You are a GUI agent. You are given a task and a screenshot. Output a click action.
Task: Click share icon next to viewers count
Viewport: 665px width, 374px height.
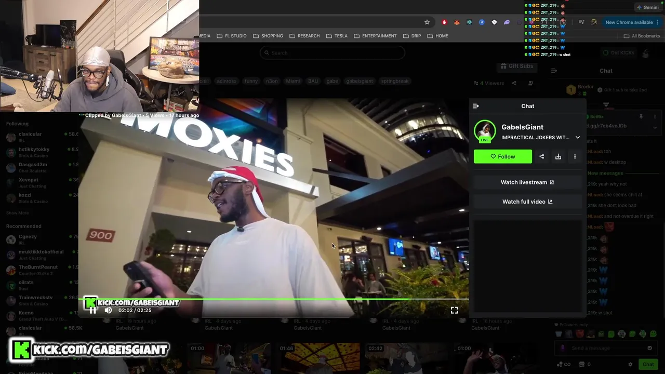point(514,83)
